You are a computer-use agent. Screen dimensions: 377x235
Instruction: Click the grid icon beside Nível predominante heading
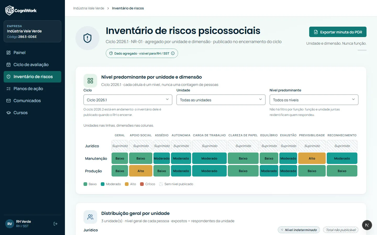tap(90, 81)
